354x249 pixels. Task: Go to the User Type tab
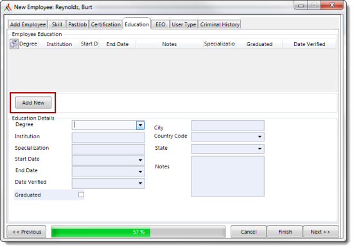coord(184,24)
